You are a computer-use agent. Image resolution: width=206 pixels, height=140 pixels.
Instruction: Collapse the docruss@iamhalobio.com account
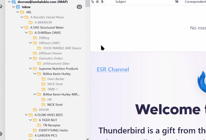pyautogui.click(x=9, y=2)
